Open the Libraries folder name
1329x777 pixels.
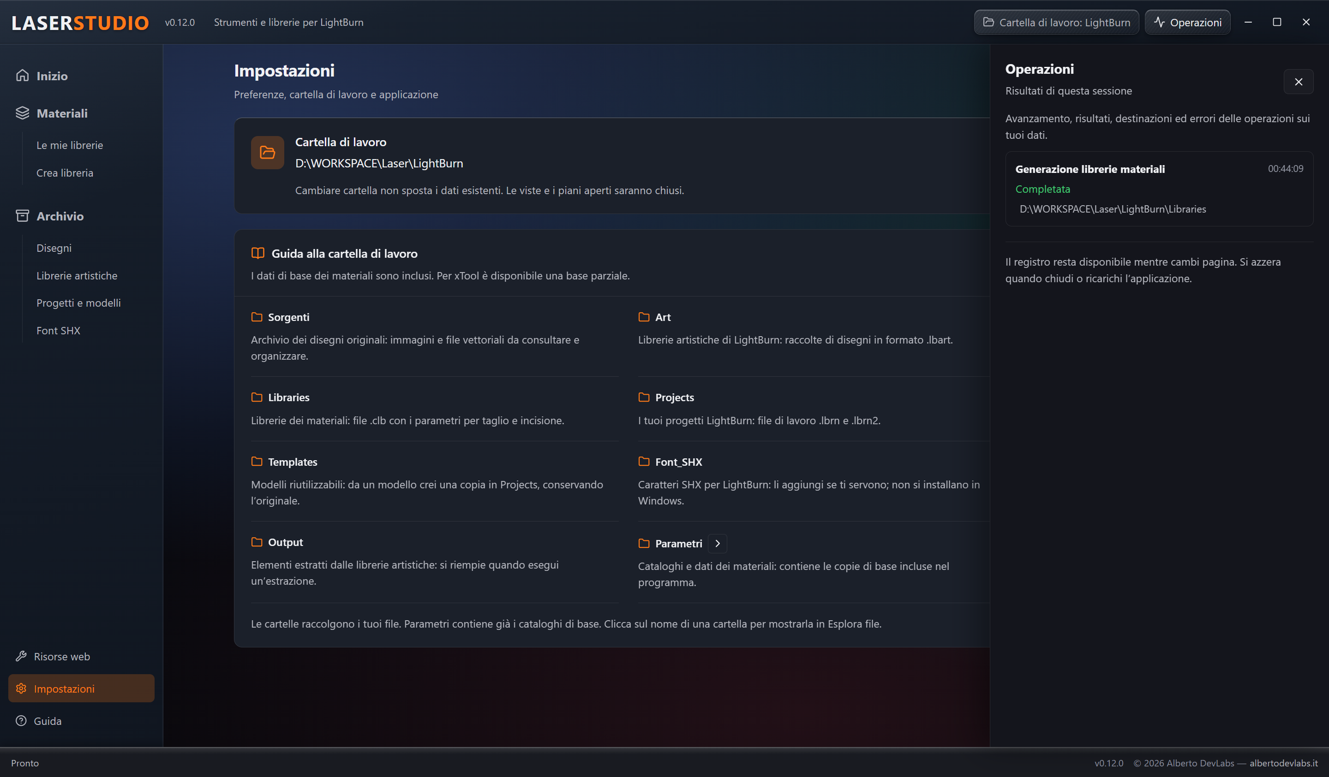pyautogui.click(x=288, y=397)
